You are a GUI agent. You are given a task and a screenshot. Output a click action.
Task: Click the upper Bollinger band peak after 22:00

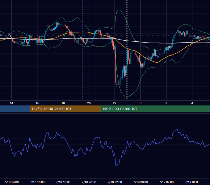[119, 9]
